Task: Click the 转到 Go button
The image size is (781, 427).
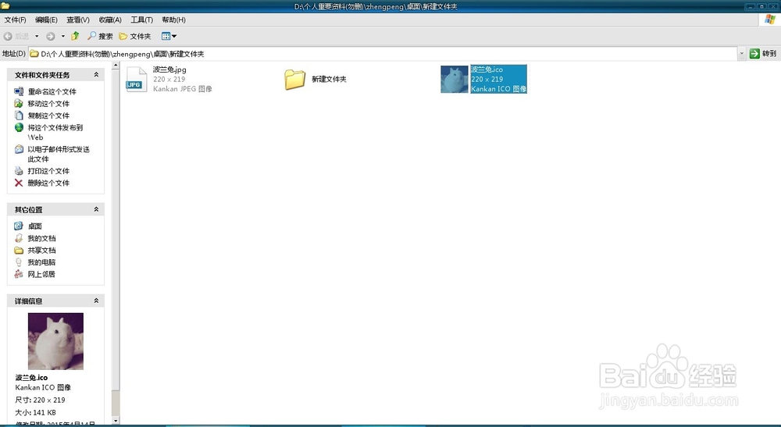Action: (763, 53)
